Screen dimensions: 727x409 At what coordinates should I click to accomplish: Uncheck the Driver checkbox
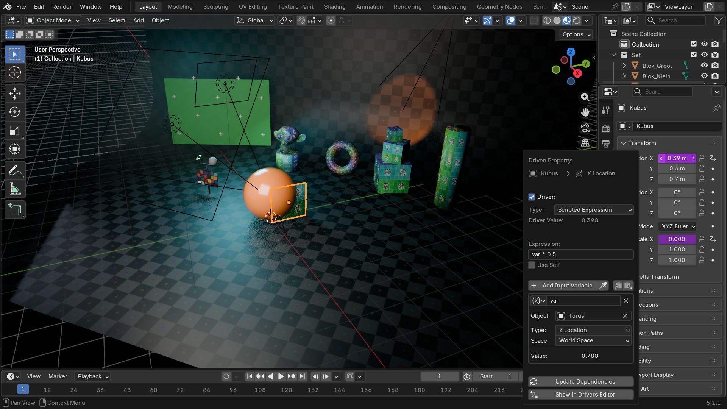(532, 197)
